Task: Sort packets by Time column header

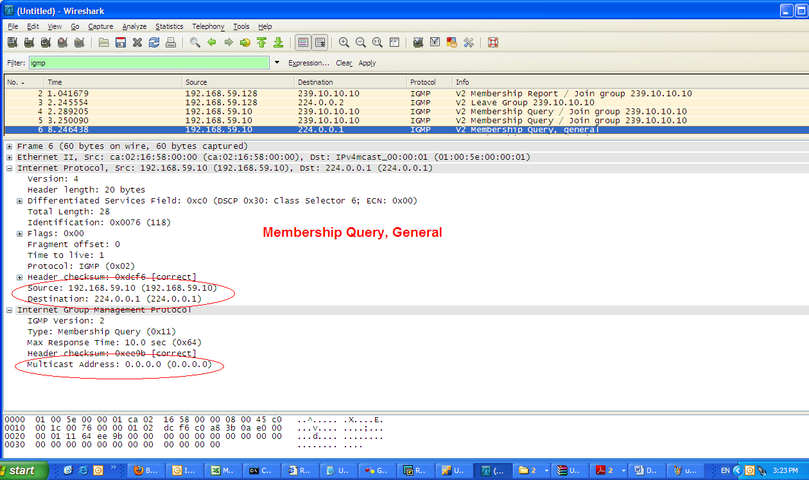Action: pos(113,82)
